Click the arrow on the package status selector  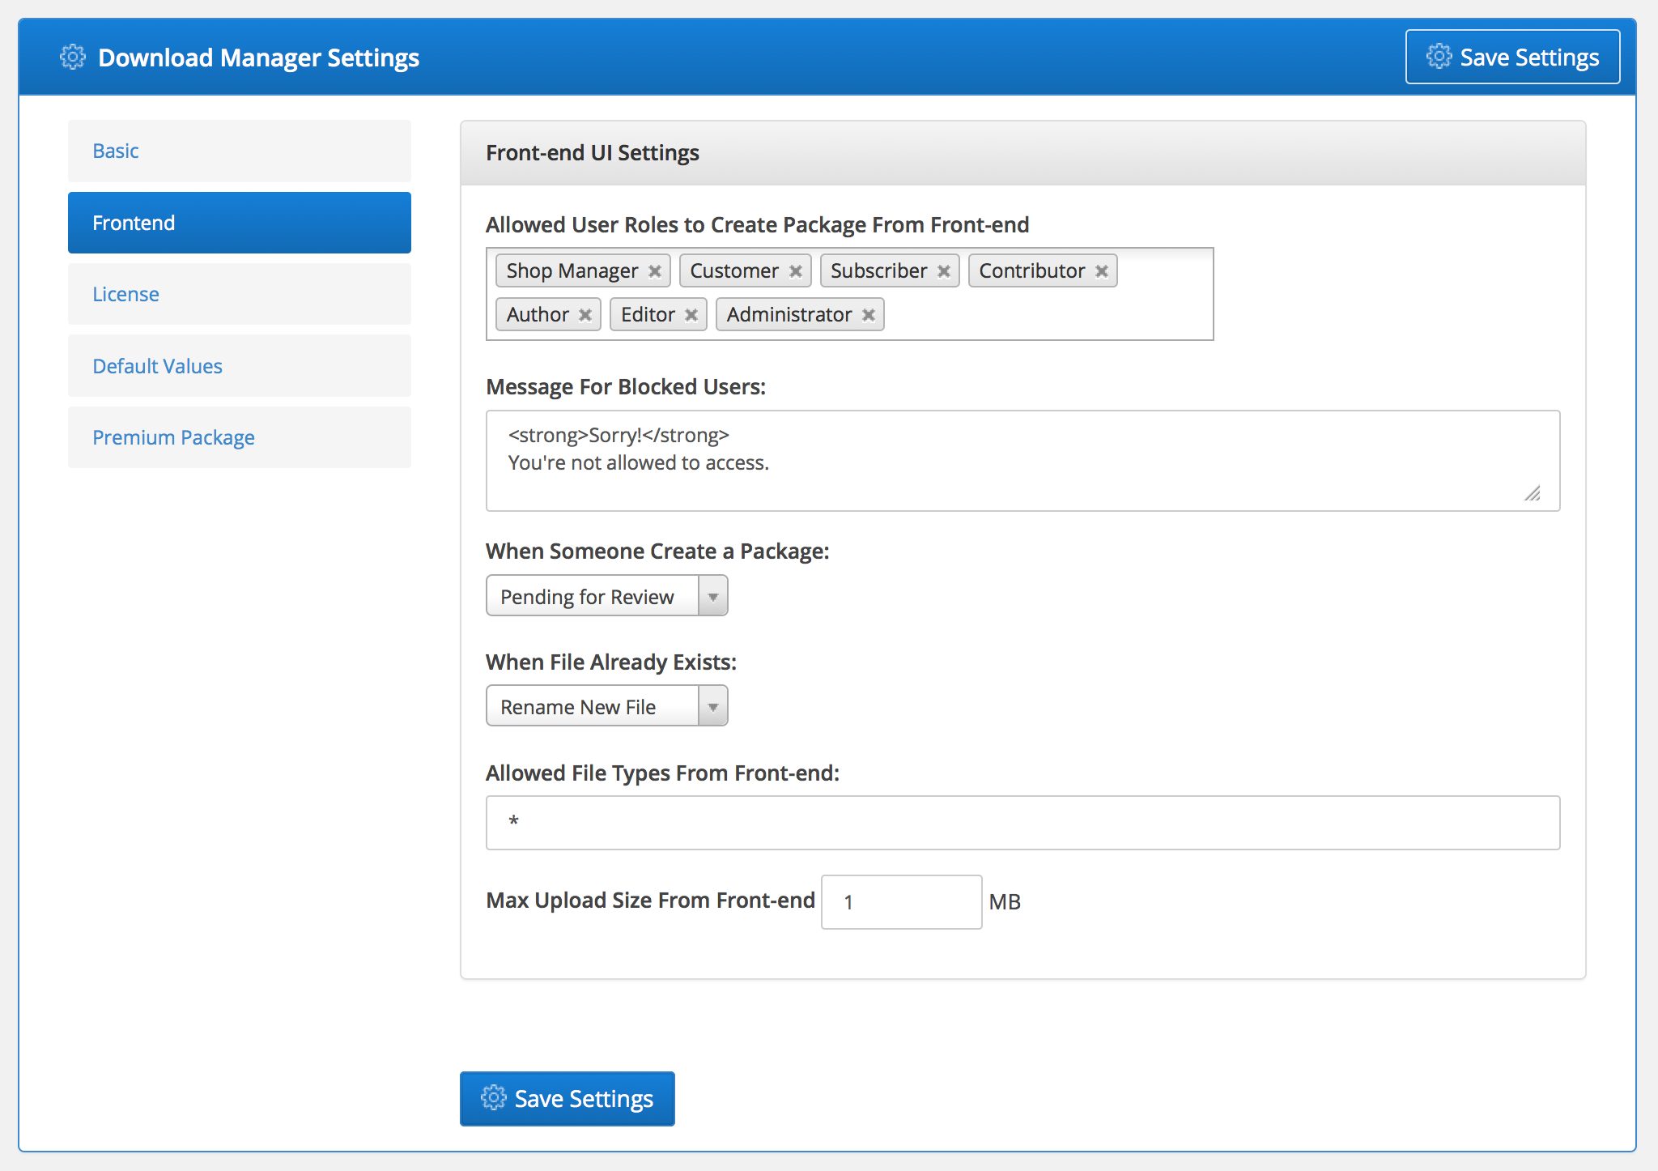click(712, 595)
